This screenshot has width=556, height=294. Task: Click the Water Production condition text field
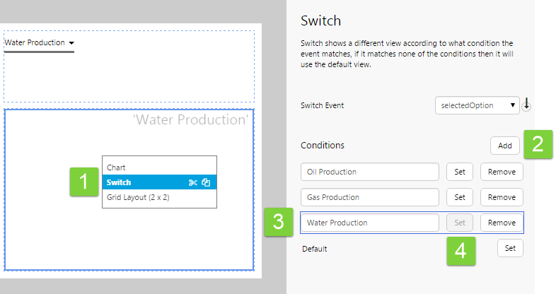coord(369,223)
